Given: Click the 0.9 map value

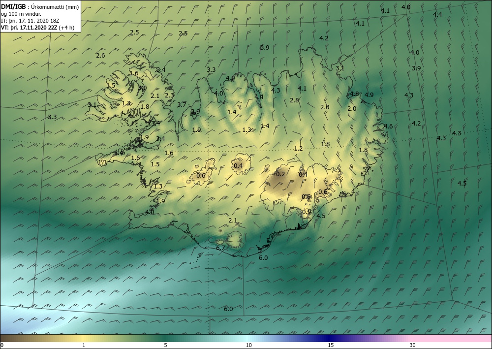Looking at the screenshot, I should pyautogui.click(x=307, y=212).
